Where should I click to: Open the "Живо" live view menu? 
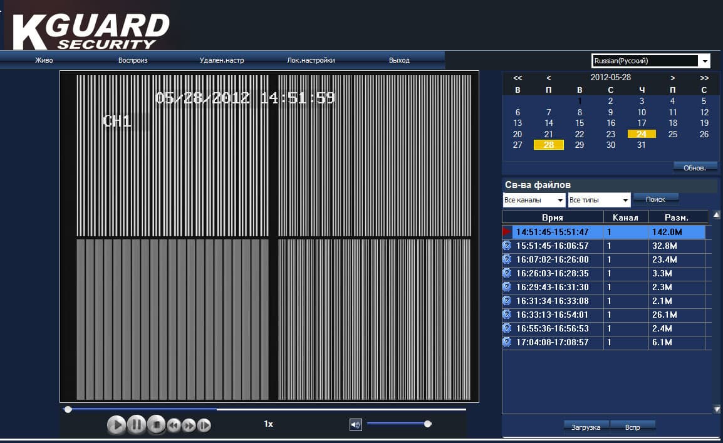44,60
